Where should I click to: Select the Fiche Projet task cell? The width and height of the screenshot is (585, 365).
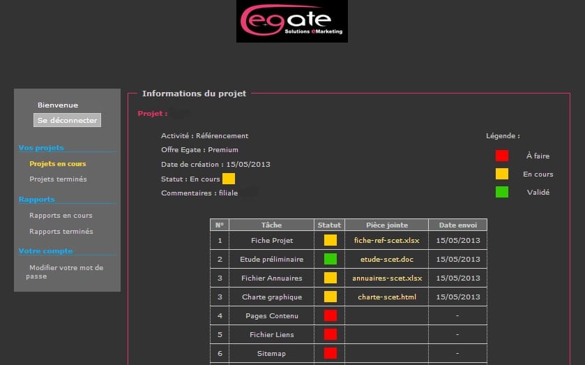272,240
